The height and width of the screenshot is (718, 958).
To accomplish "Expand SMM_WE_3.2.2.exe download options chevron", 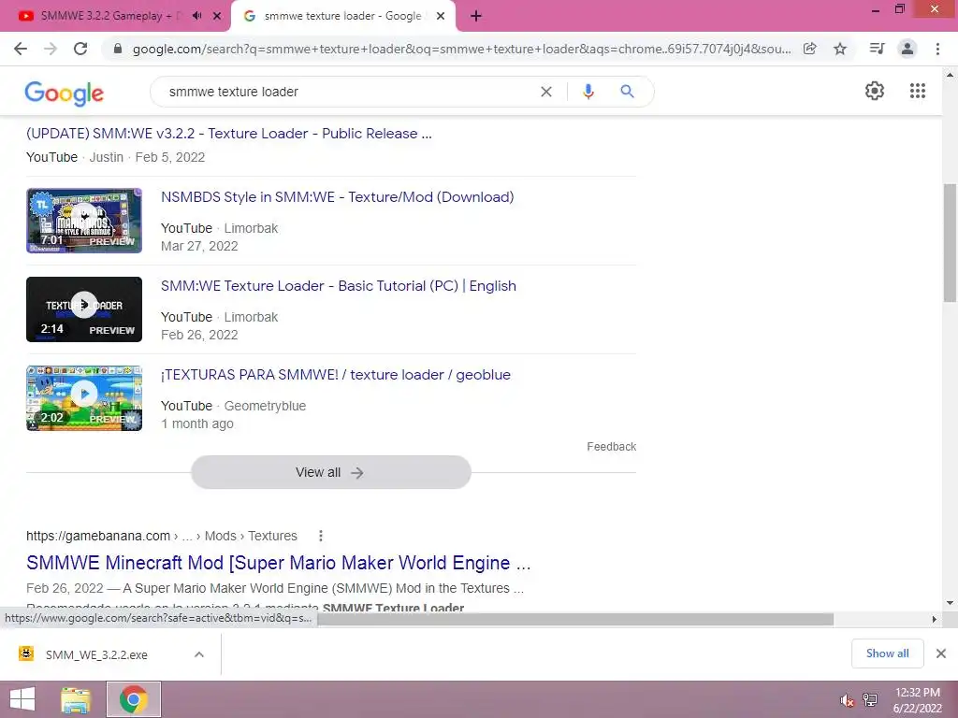I will click(199, 655).
